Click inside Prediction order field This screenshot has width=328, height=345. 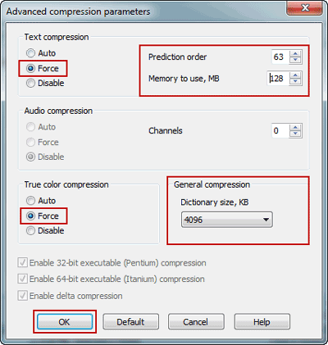[x=280, y=57]
